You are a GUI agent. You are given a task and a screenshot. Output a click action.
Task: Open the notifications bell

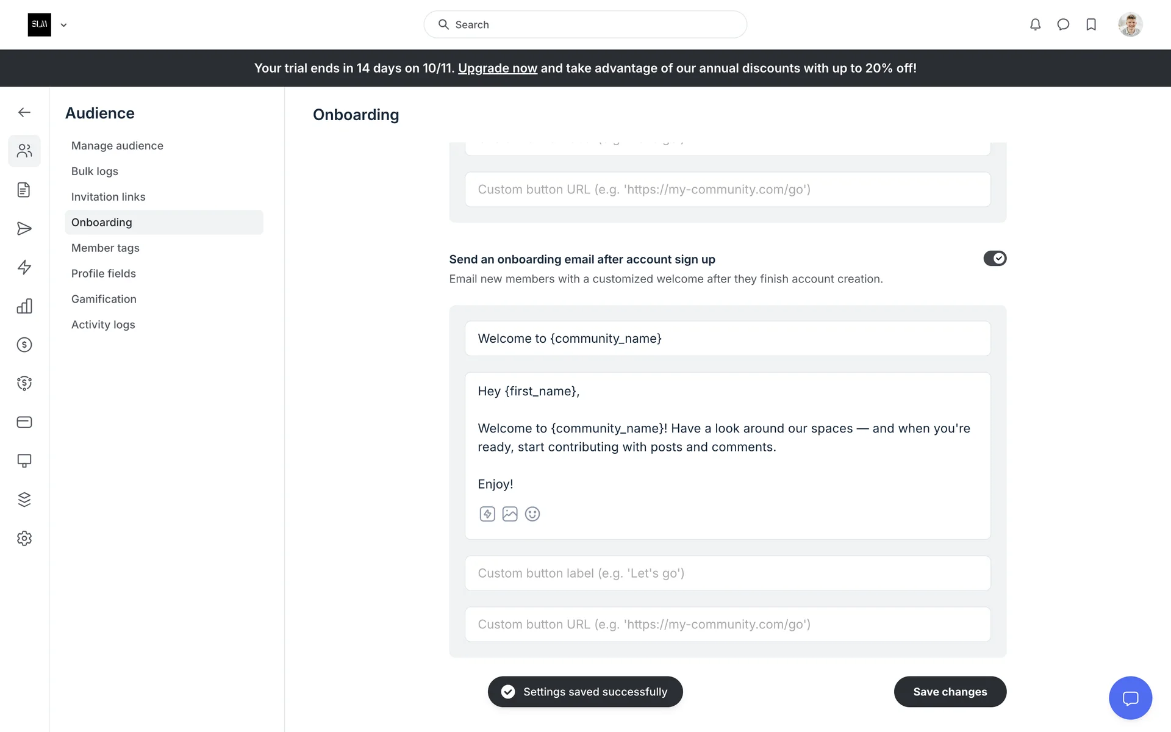coord(1035,24)
